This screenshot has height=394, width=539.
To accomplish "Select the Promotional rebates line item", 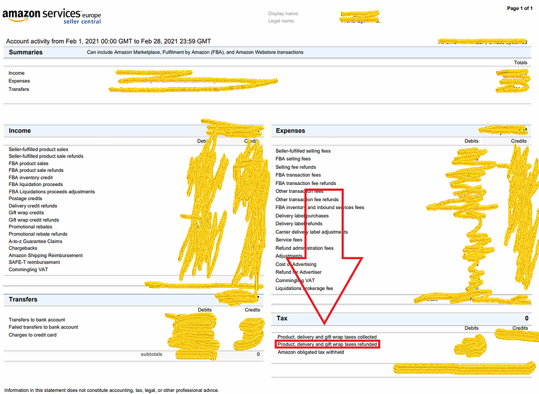I will 30,226.
